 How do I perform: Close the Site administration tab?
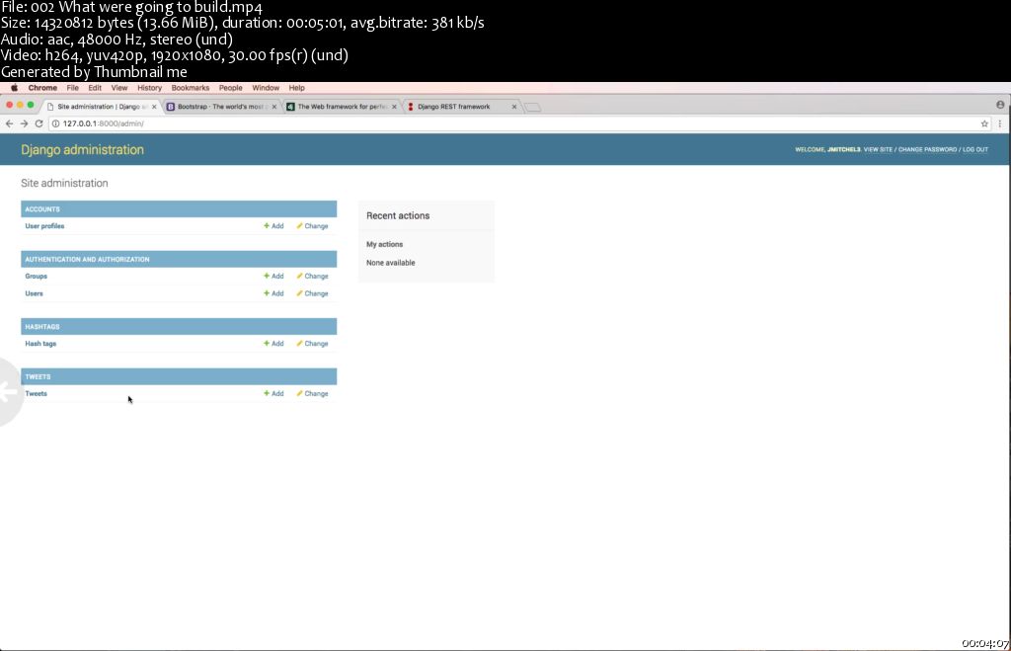[154, 107]
